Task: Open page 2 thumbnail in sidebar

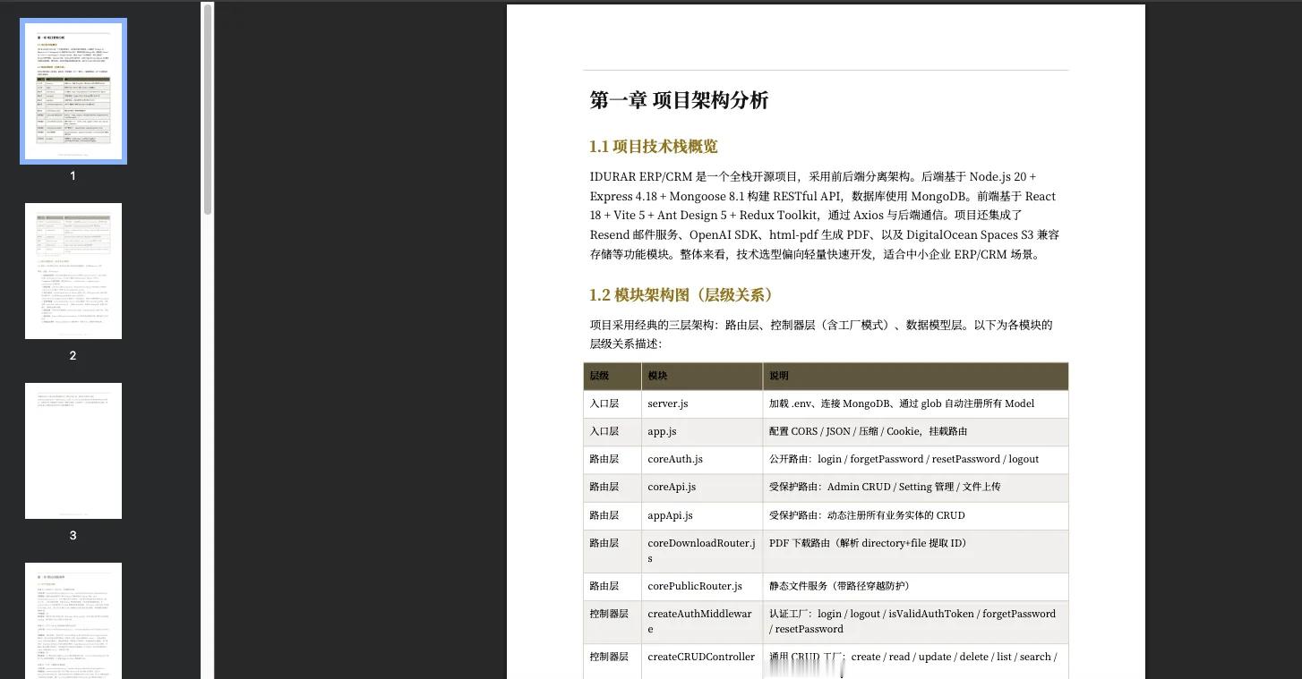Action: (x=73, y=271)
